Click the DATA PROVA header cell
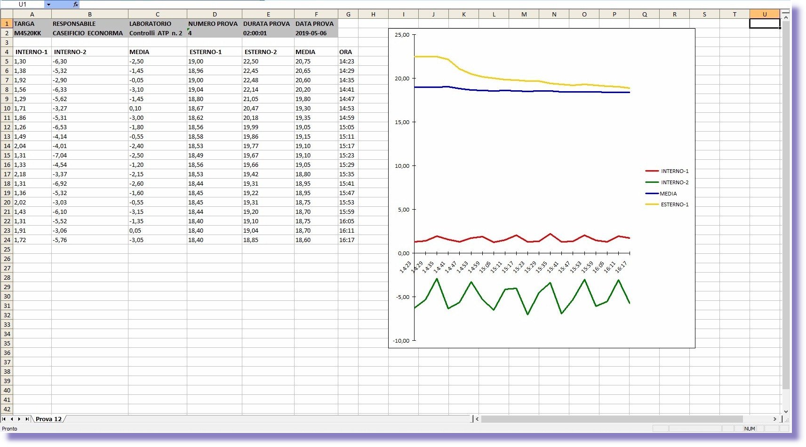 click(x=316, y=24)
